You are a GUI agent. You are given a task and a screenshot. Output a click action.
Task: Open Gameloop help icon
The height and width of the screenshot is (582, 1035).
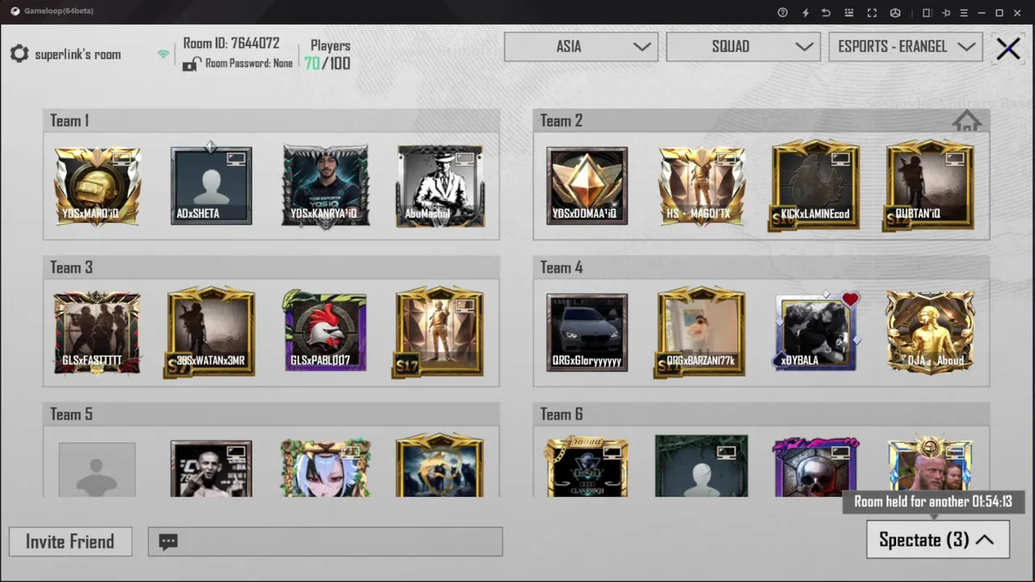point(782,12)
